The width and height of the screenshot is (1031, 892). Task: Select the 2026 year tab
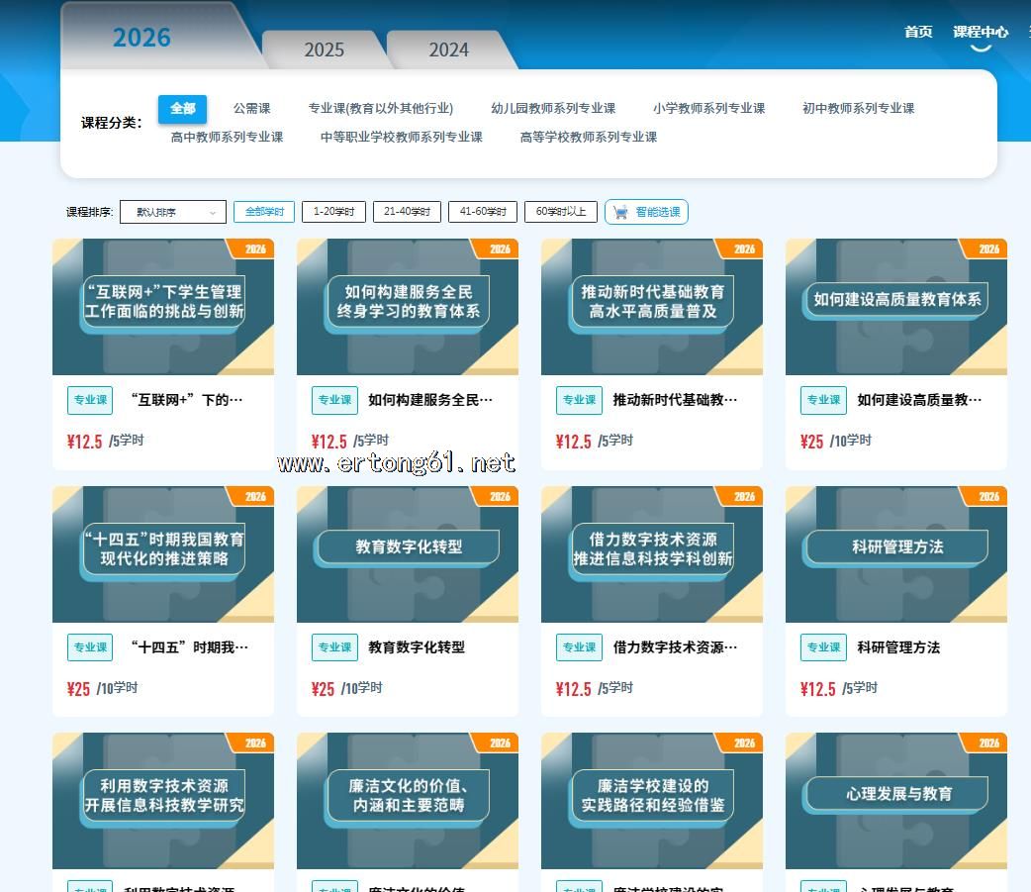[x=141, y=38]
